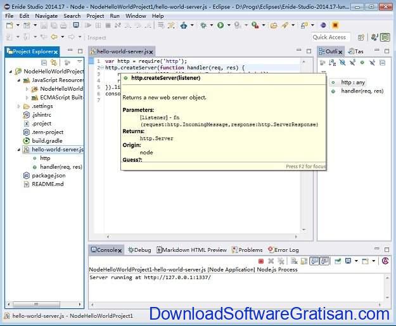Select package.json in Project Explorer
Screen dimensions: 396x326
click(x=49, y=176)
